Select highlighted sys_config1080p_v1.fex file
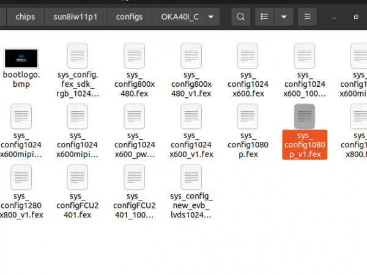Screen dimensions: 367x275 tap(305, 116)
